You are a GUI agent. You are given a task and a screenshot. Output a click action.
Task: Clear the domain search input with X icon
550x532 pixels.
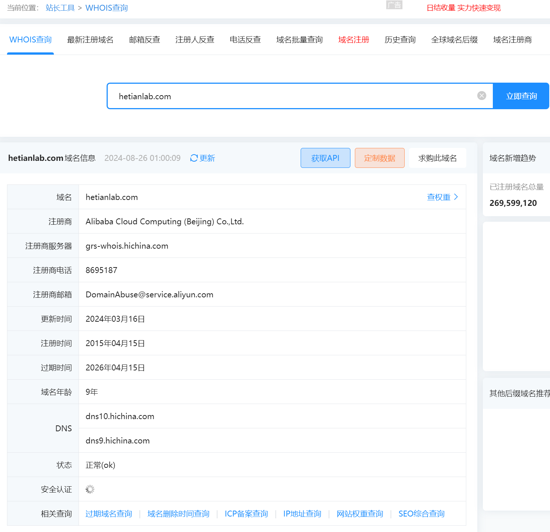(481, 96)
